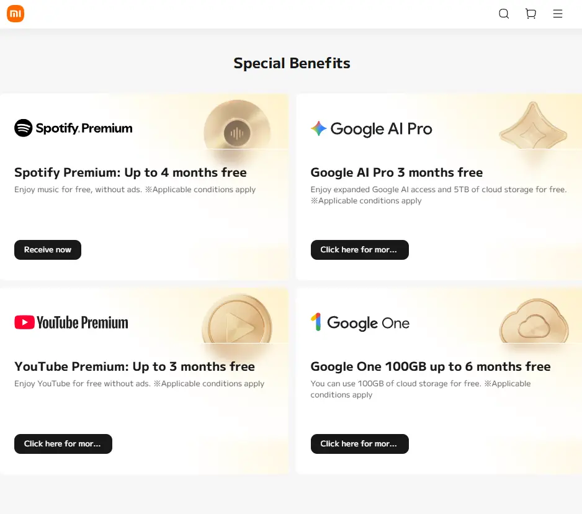This screenshot has height=514, width=582.
Task: Open 'Spotify Premium: Up to 4 months free' heading
Action: tap(130, 172)
